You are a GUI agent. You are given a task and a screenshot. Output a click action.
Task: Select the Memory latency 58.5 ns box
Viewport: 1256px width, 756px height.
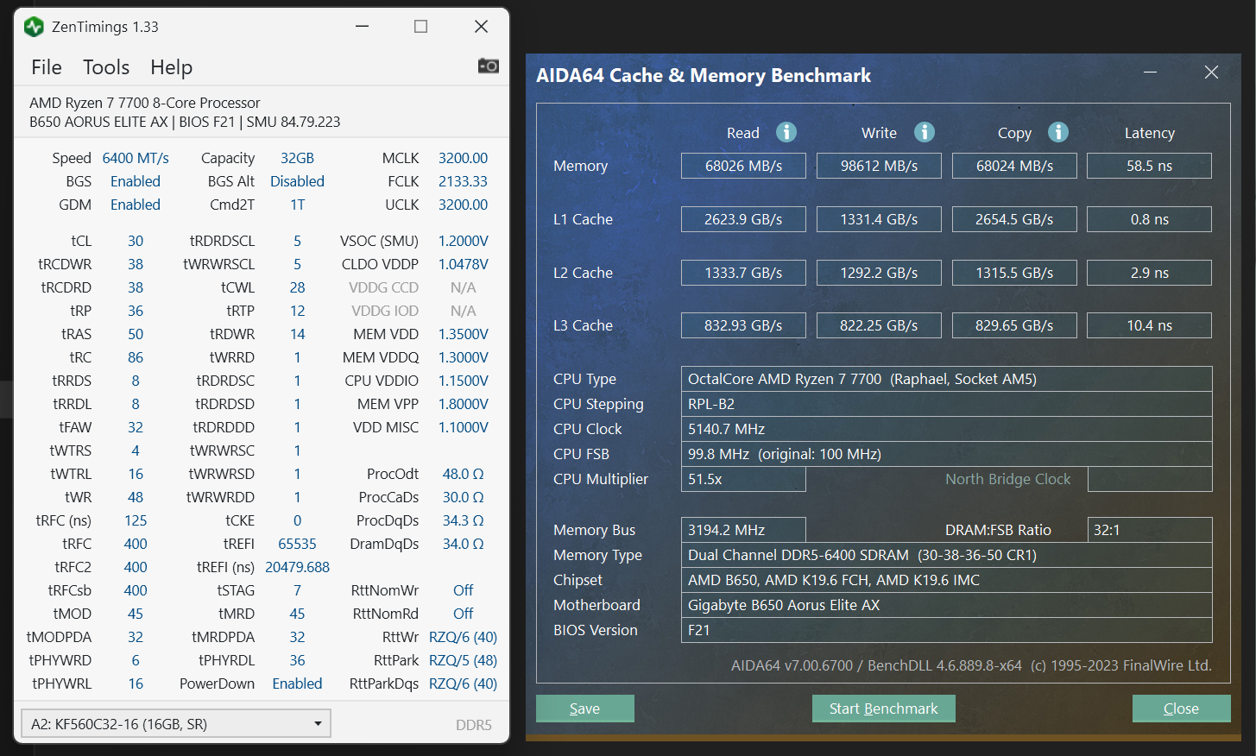pos(1149,166)
